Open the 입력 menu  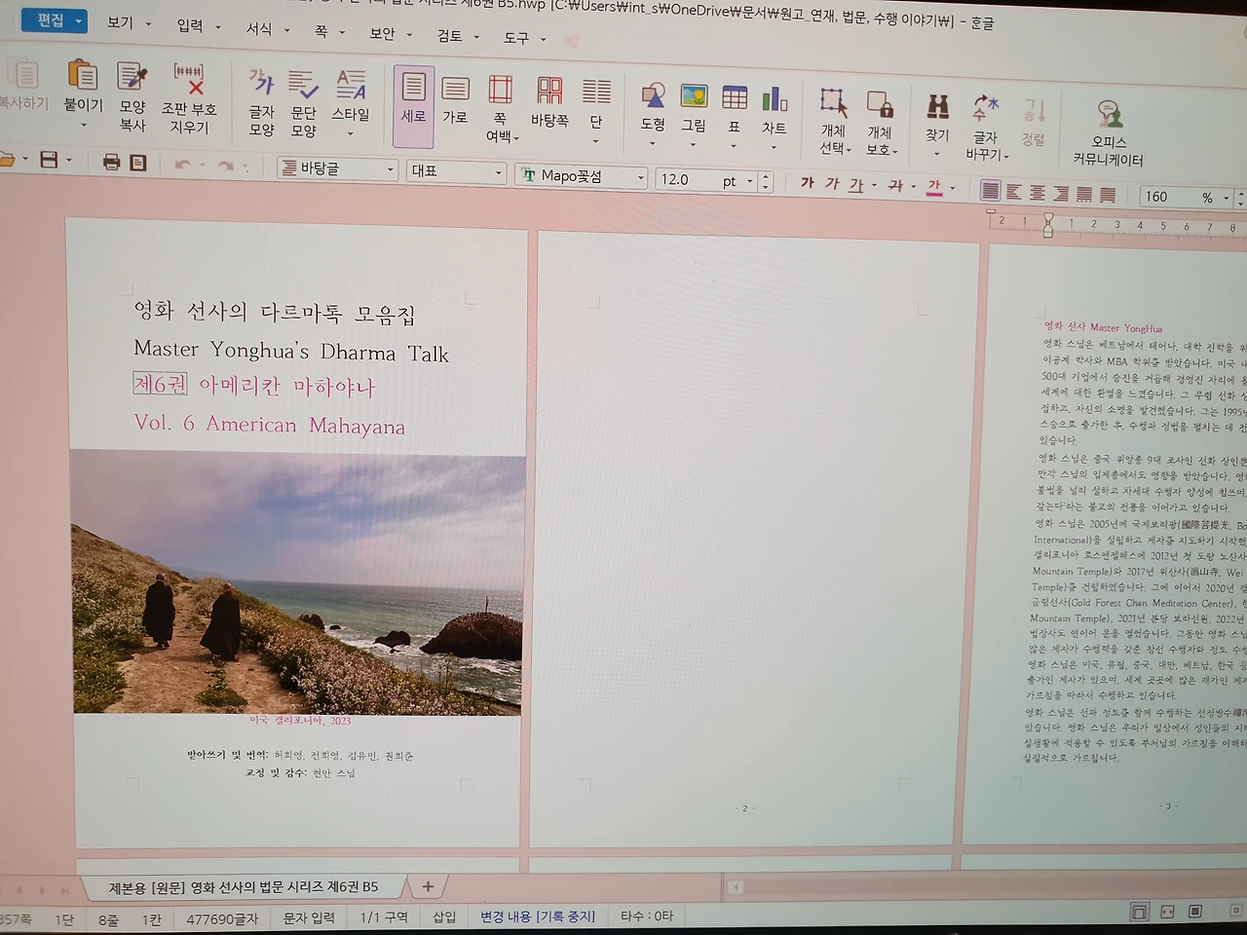click(x=190, y=25)
